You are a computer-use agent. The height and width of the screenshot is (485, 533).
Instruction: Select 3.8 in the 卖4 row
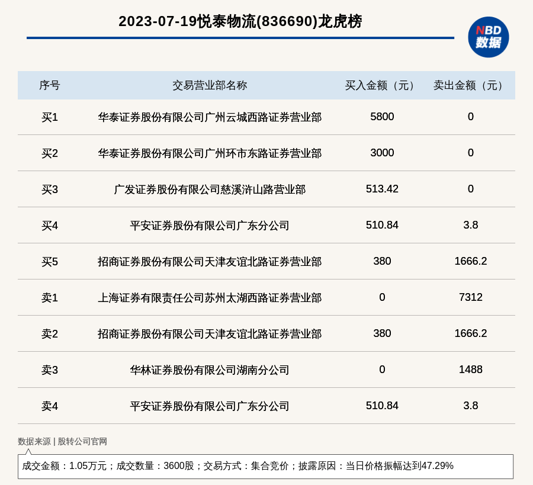click(x=470, y=406)
